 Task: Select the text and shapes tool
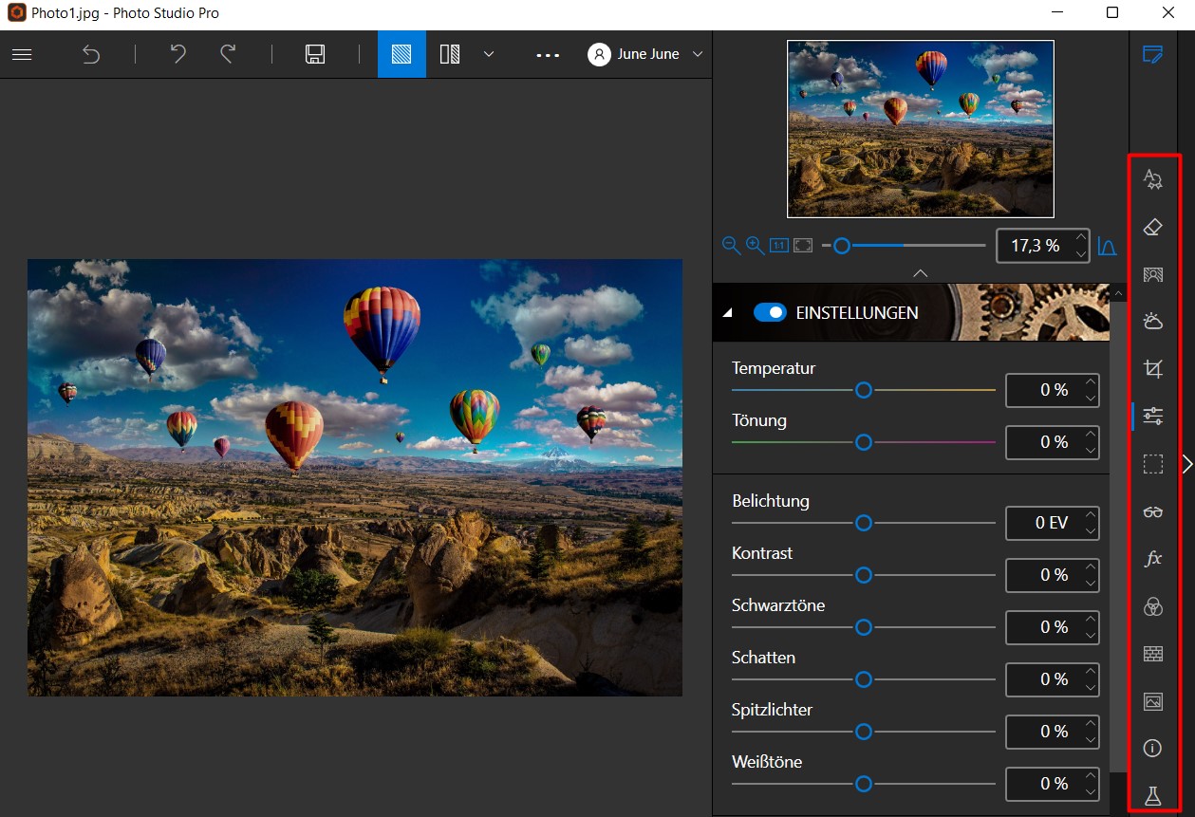[x=1153, y=179]
